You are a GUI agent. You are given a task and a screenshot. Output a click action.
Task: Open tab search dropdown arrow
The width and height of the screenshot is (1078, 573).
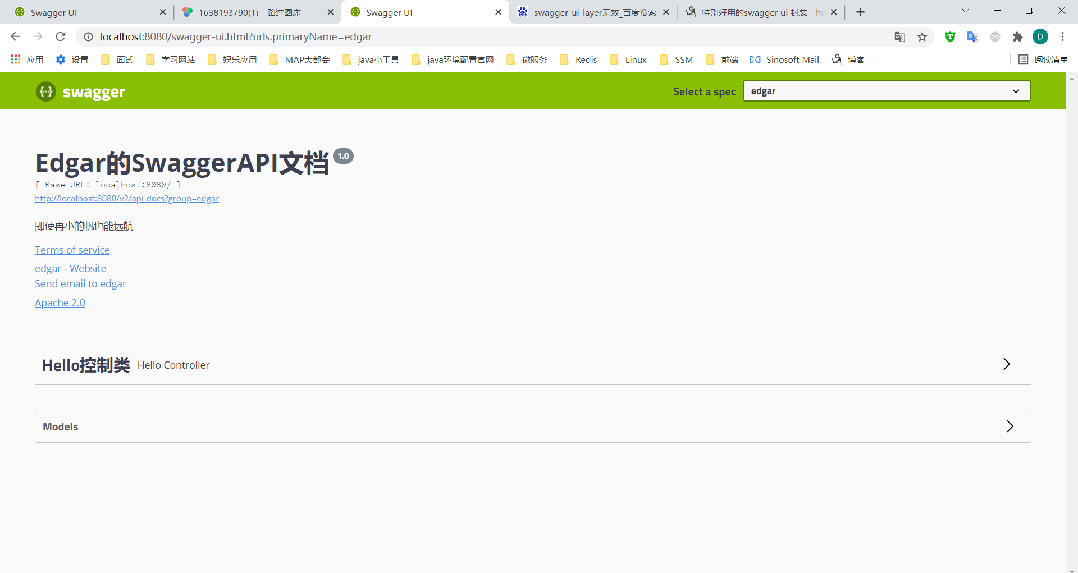965,11
